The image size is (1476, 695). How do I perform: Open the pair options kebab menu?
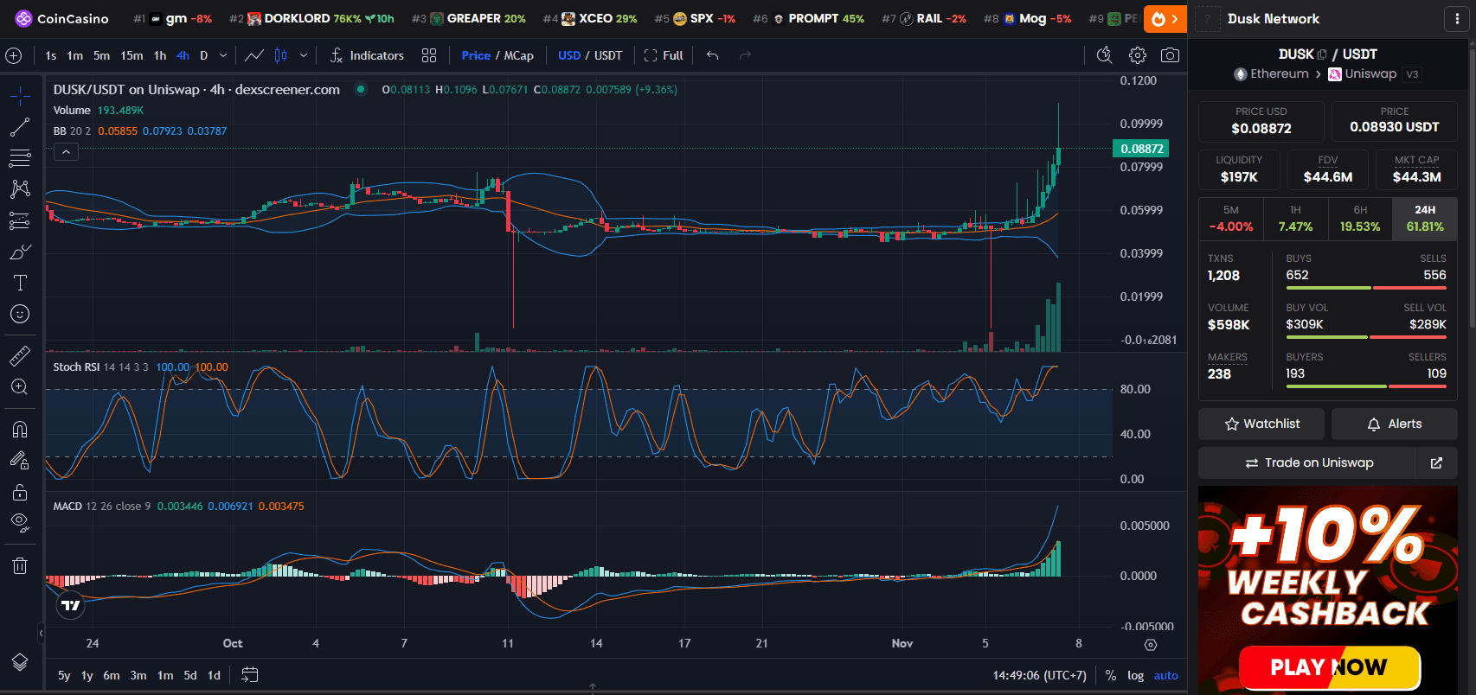pos(1457,18)
